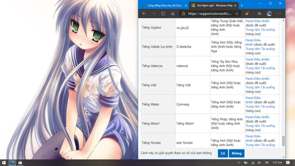
Task: Open clock showing 7:17 CH
Action: [277, 163]
